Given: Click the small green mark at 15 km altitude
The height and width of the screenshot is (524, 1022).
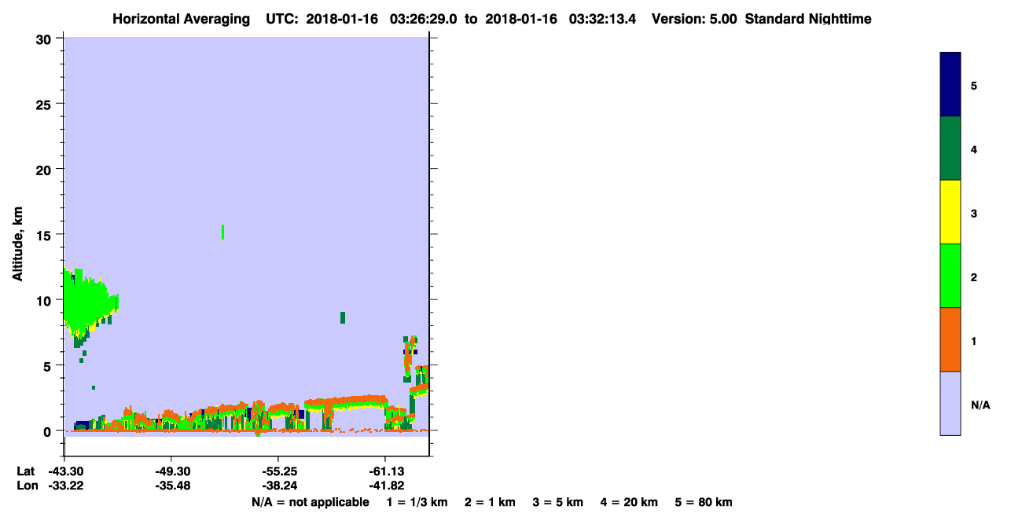Looking at the screenshot, I should click(223, 232).
